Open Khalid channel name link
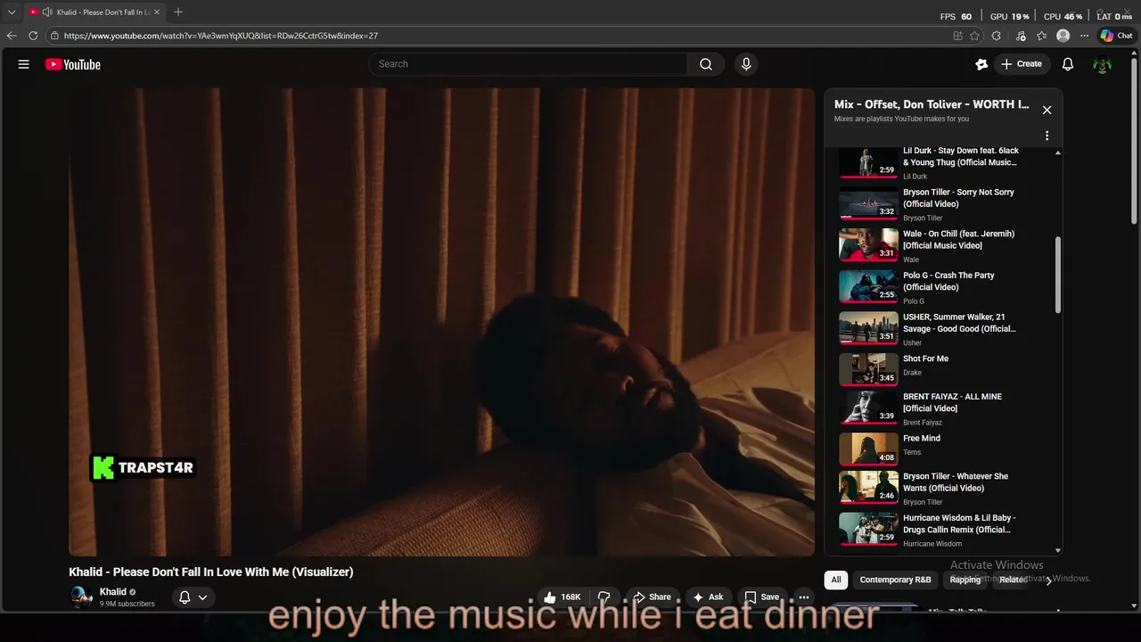 click(x=112, y=592)
